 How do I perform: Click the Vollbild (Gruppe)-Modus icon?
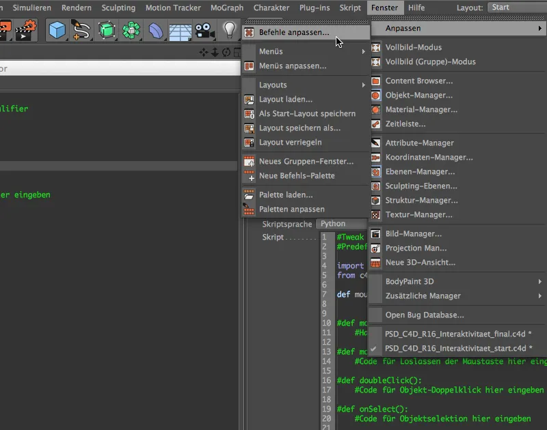point(375,61)
